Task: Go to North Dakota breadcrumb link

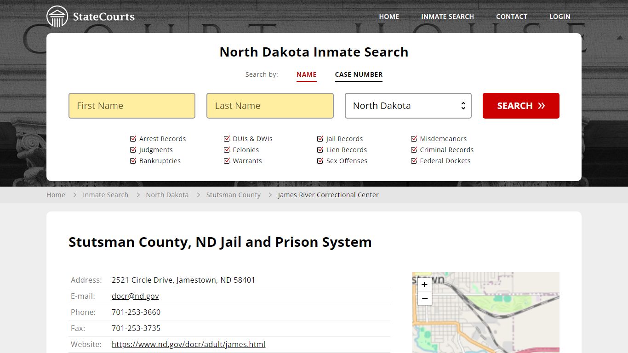Action: click(x=167, y=195)
